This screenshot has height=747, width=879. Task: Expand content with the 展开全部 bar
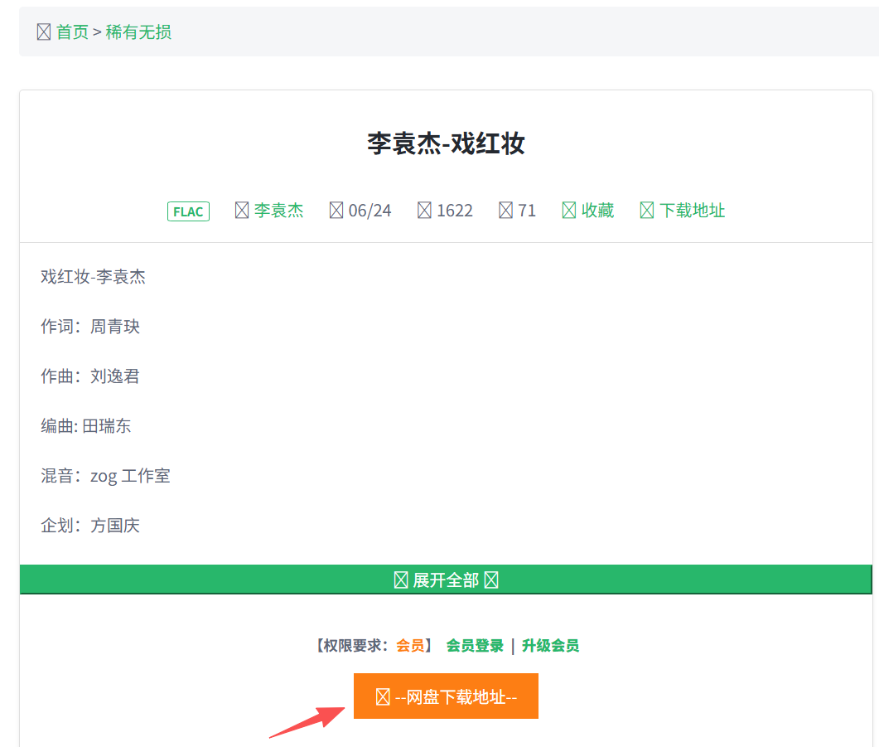click(x=446, y=580)
